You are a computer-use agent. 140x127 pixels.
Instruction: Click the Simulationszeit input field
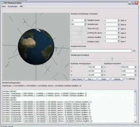point(78,24)
